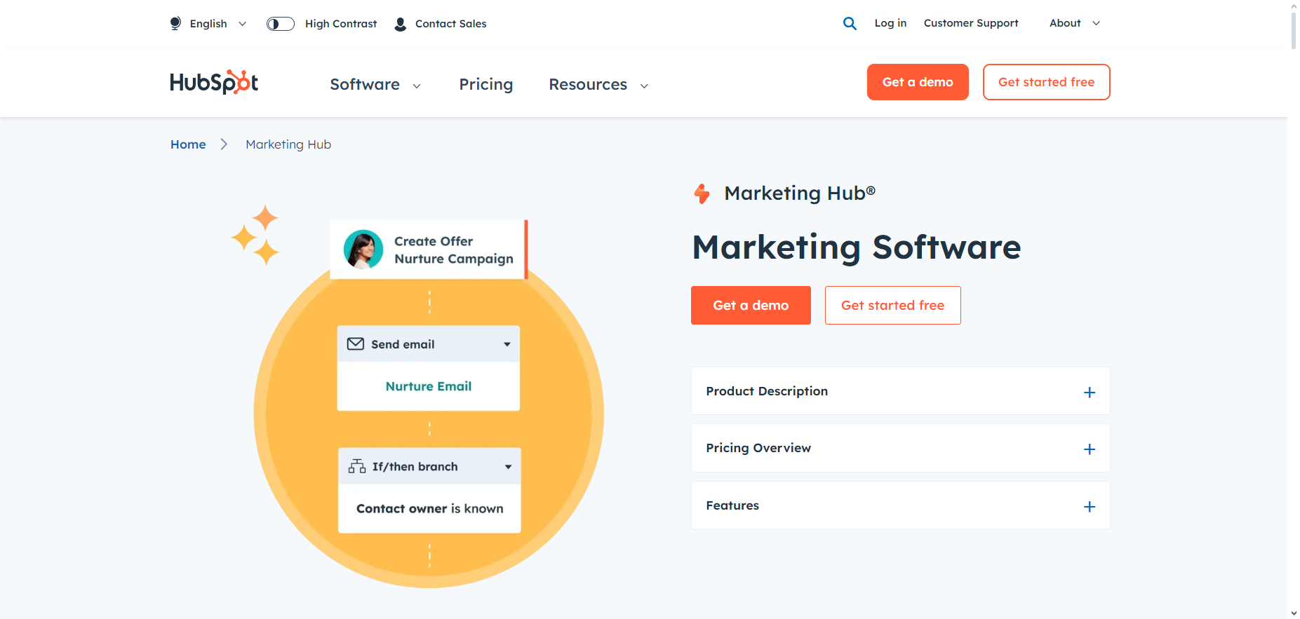The height and width of the screenshot is (619, 1300).
Task: Click the scrollbar down arrow
Action: click(1294, 613)
